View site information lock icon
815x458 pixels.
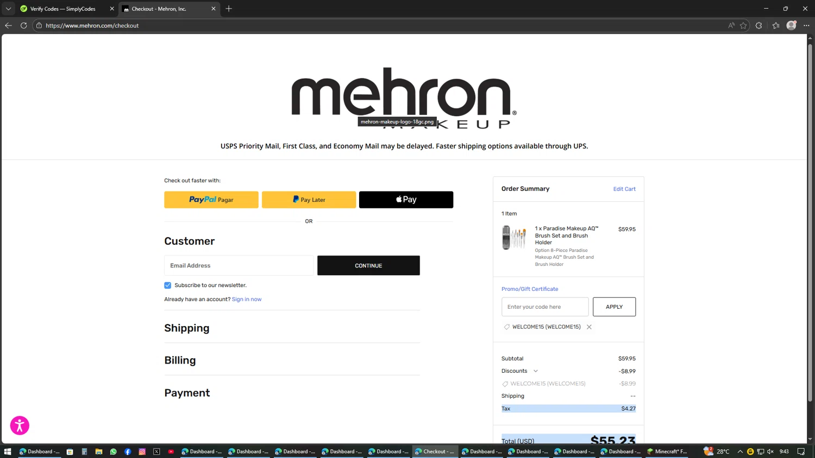(x=39, y=26)
